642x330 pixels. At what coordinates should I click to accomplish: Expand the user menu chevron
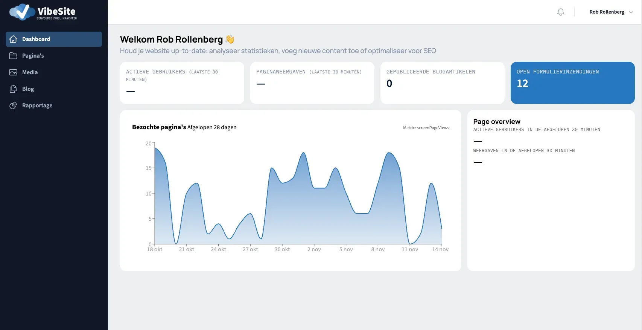pyautogui.click(x=631, y=12)
